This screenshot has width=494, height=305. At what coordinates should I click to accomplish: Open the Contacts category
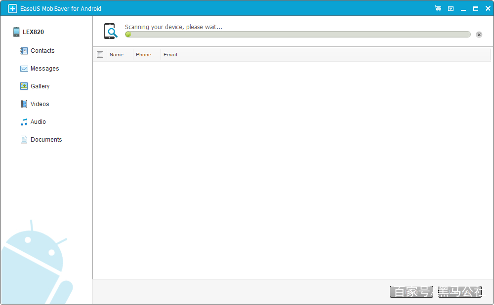[x=42, y=51]
